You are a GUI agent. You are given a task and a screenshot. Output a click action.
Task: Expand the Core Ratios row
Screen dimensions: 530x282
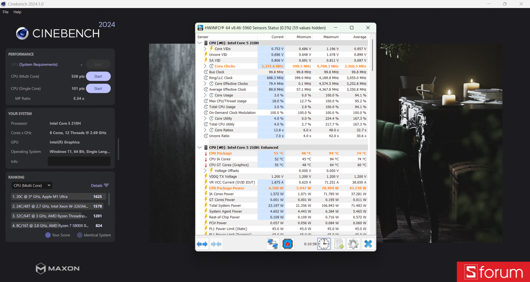pos(205,130)
